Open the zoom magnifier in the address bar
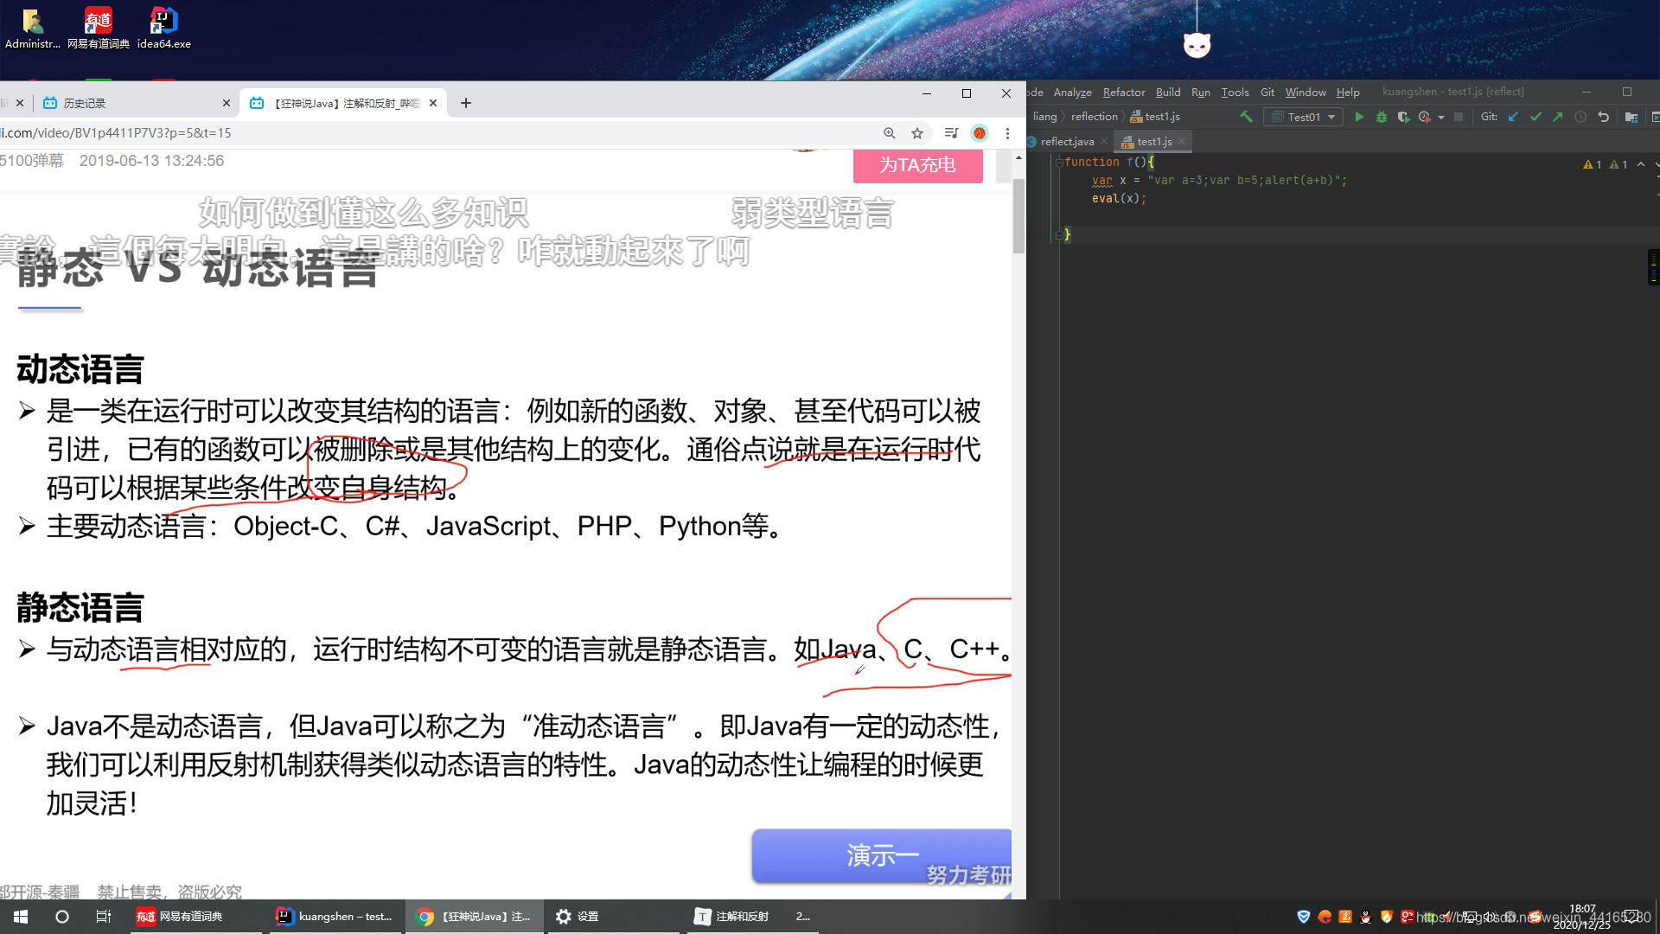 (890, 133)
